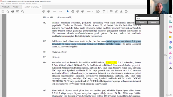This screenshot has width=173, height=97.
Task: Expand the left navigation pane arrow
Action: point(1,56)
